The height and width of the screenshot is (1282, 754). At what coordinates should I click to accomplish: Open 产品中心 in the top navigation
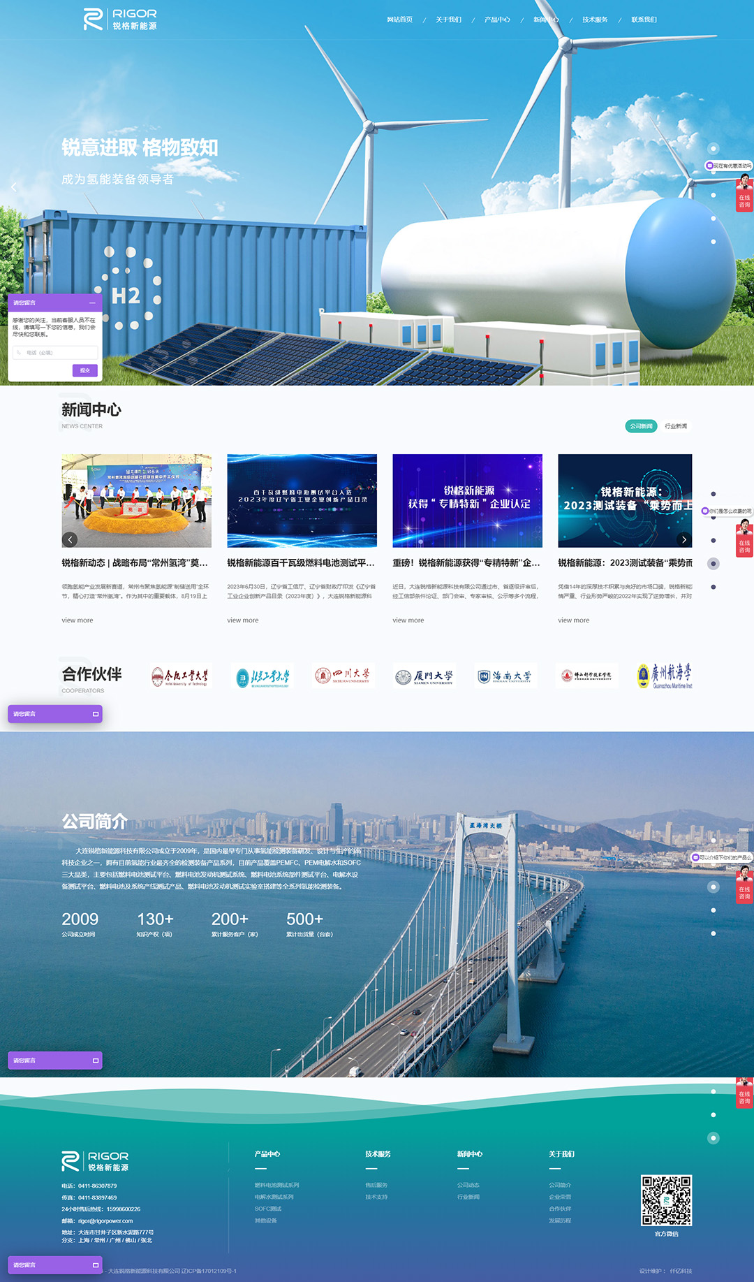tap(497, 20)
